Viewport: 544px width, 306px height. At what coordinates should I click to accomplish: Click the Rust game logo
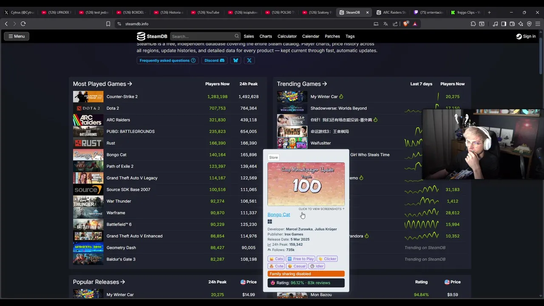coord(88,143)
